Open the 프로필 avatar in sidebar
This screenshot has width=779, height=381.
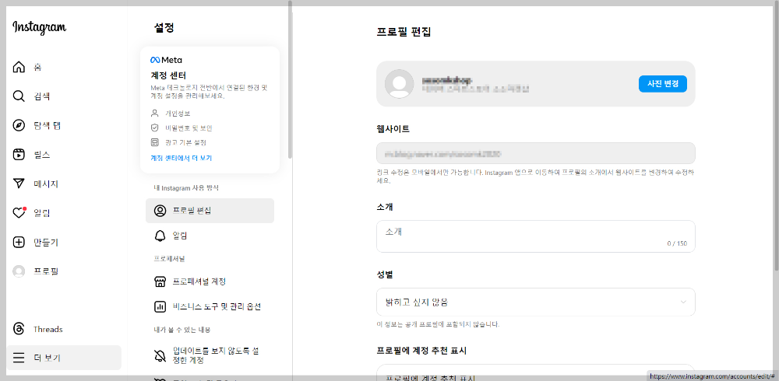pyautogui.click(x=19, y=271)
